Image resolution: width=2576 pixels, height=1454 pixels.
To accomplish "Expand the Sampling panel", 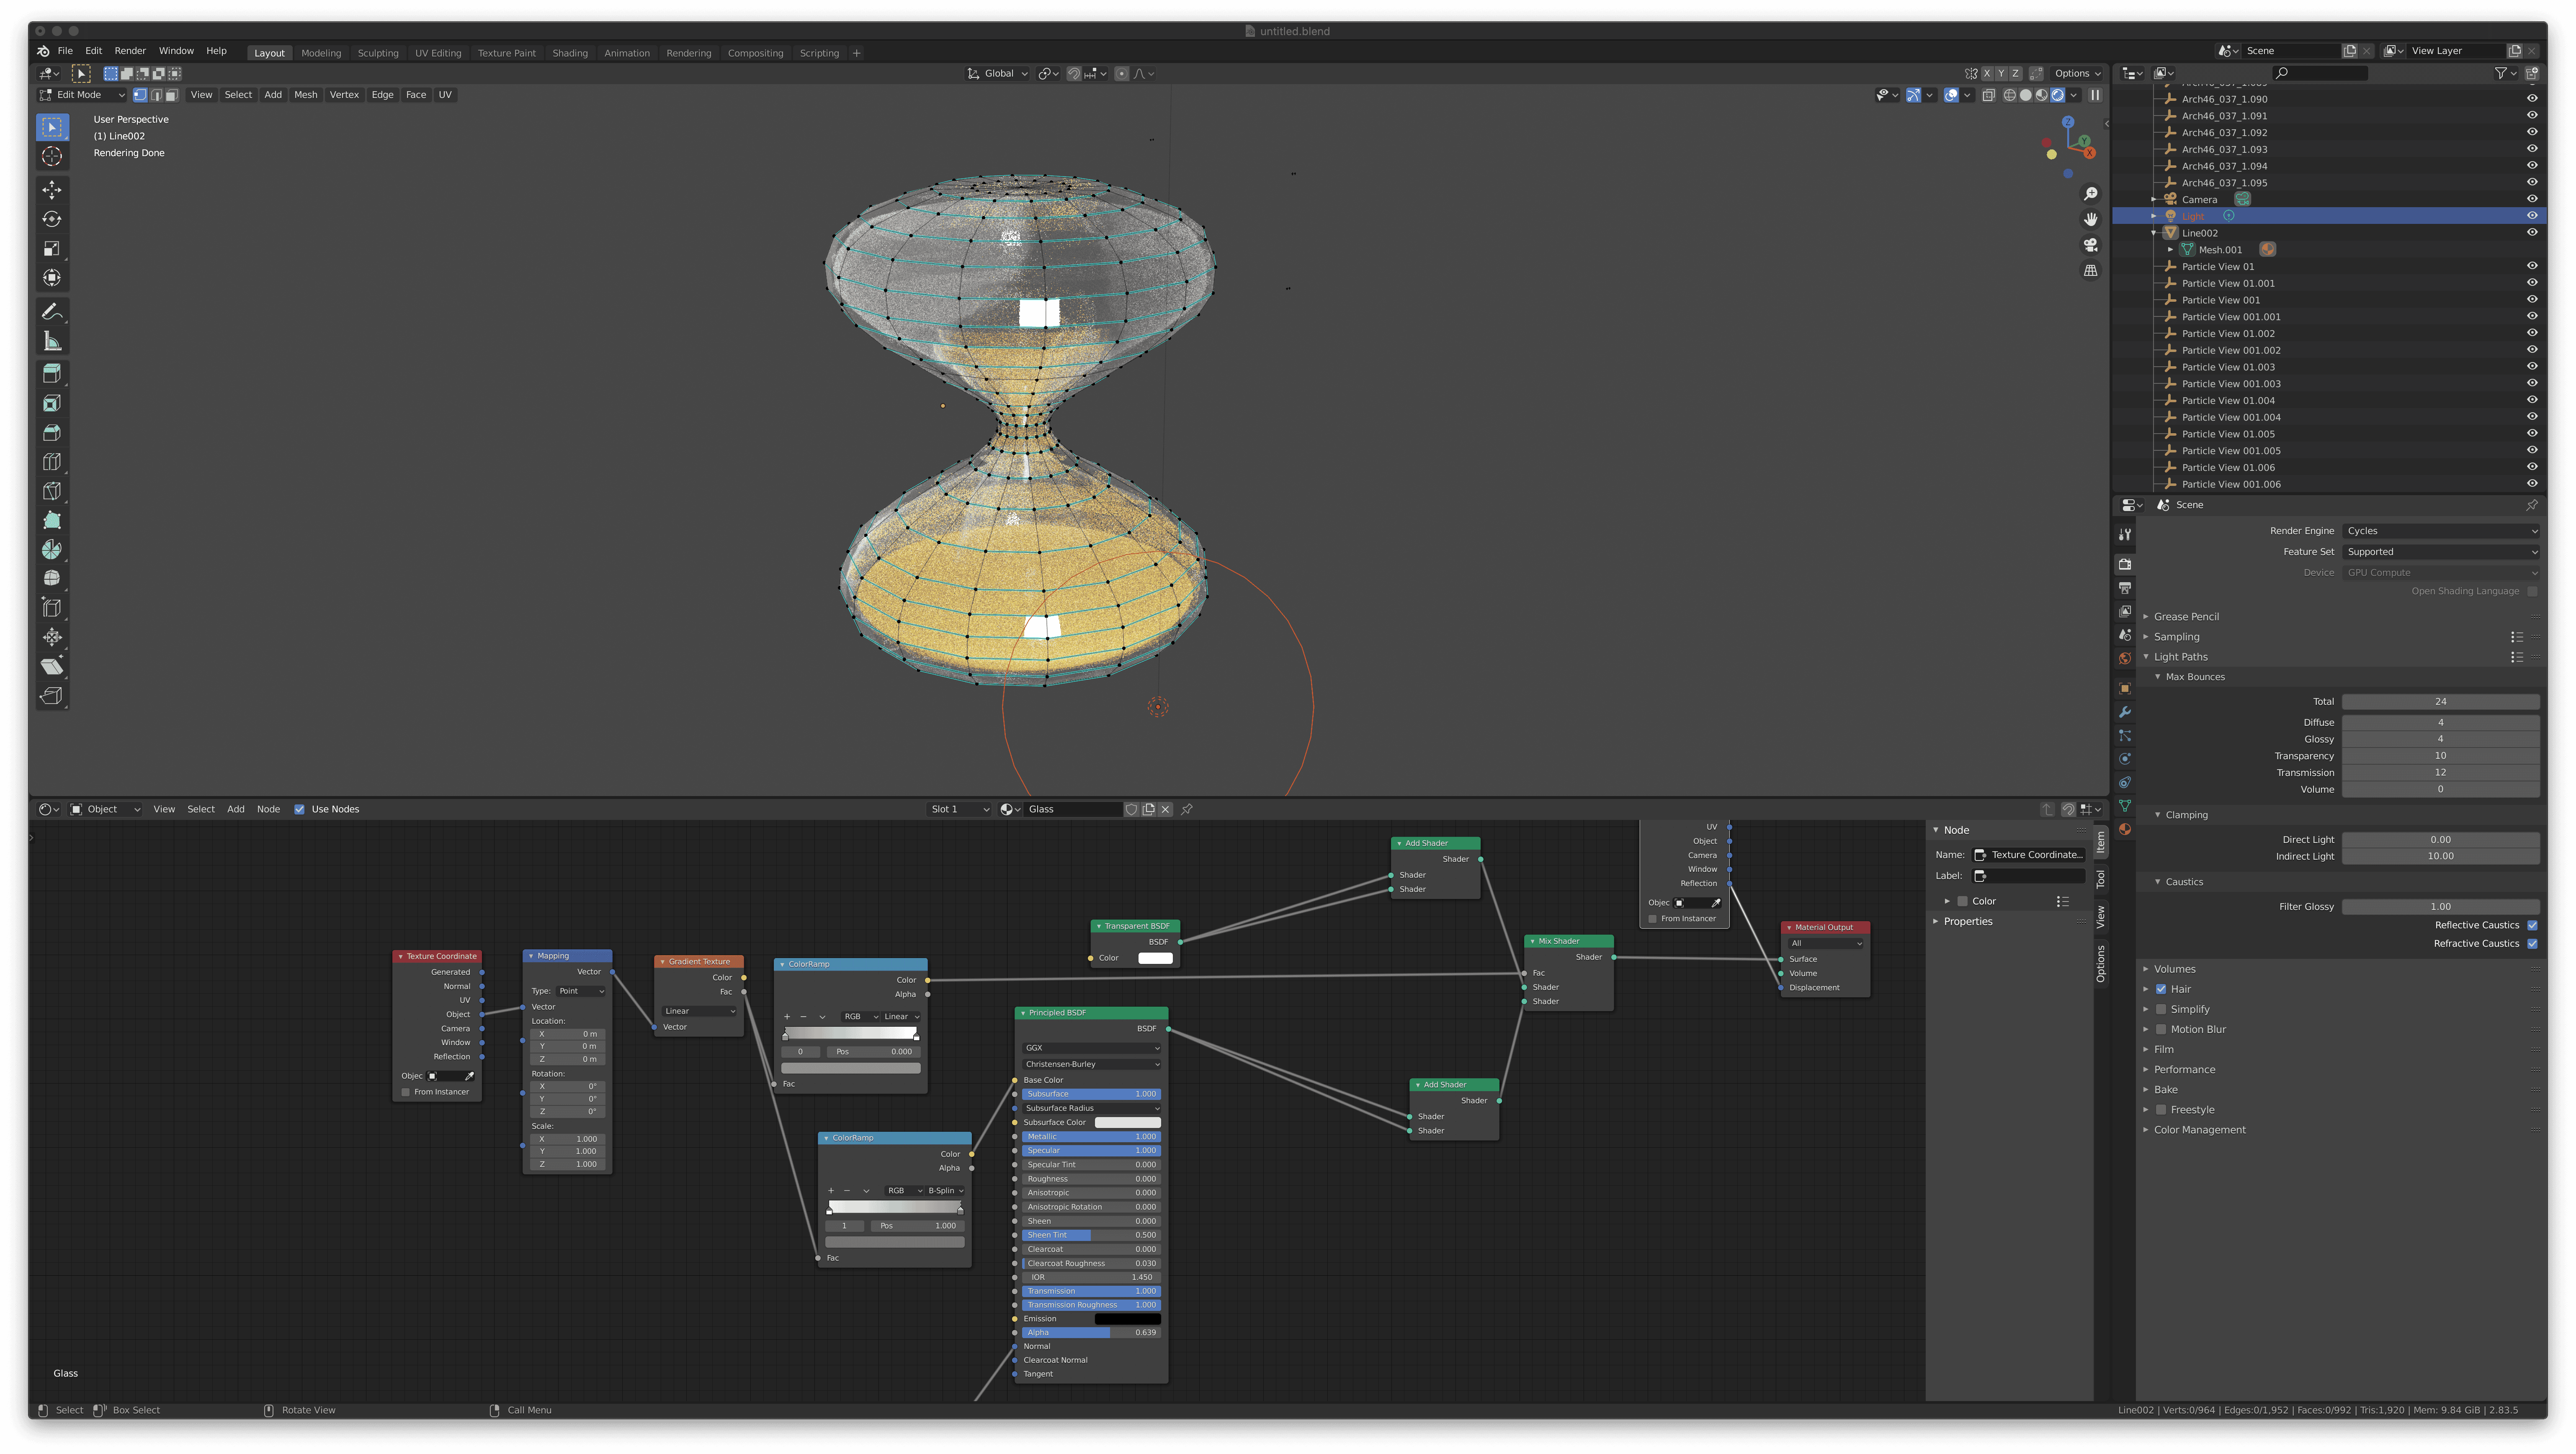I will pos(2176,637).
